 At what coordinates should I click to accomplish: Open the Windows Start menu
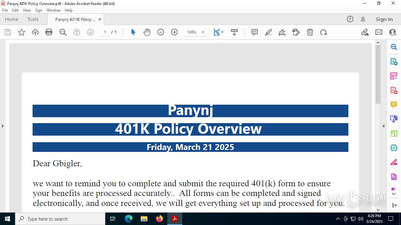8,219
